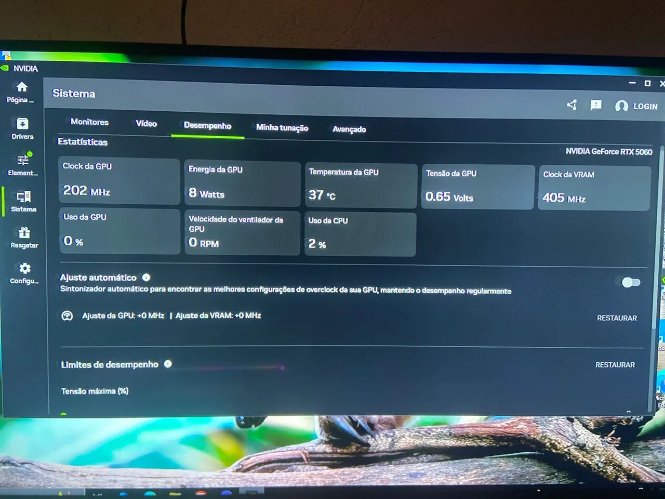Click the Uso da CPU 2 % card
Viewport: 665px width, 499px height.
pyautogui.click(x=361, y=234)
